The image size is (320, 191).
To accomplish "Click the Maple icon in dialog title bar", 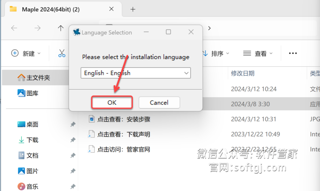I will 77,32.
